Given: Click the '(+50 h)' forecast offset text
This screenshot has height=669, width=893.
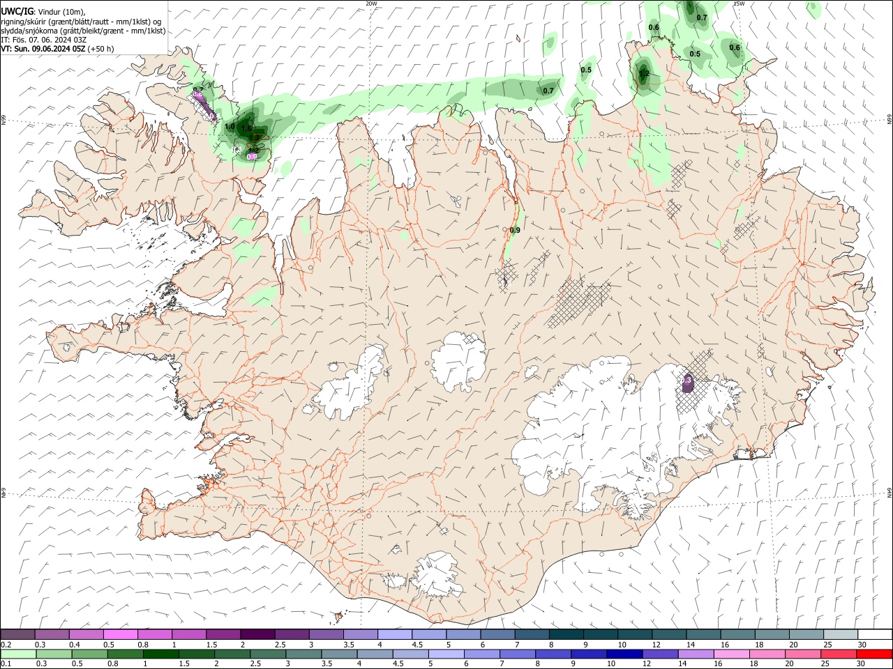Looking at the screenshot, I should coord(101,49).
